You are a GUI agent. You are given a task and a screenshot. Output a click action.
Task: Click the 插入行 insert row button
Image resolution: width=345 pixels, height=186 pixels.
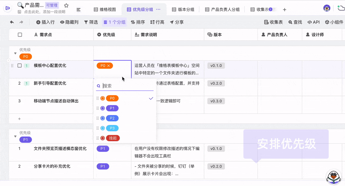45,22
